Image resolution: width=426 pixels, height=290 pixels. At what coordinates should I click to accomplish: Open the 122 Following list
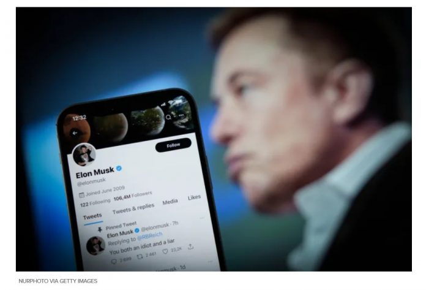pos(95,203)
